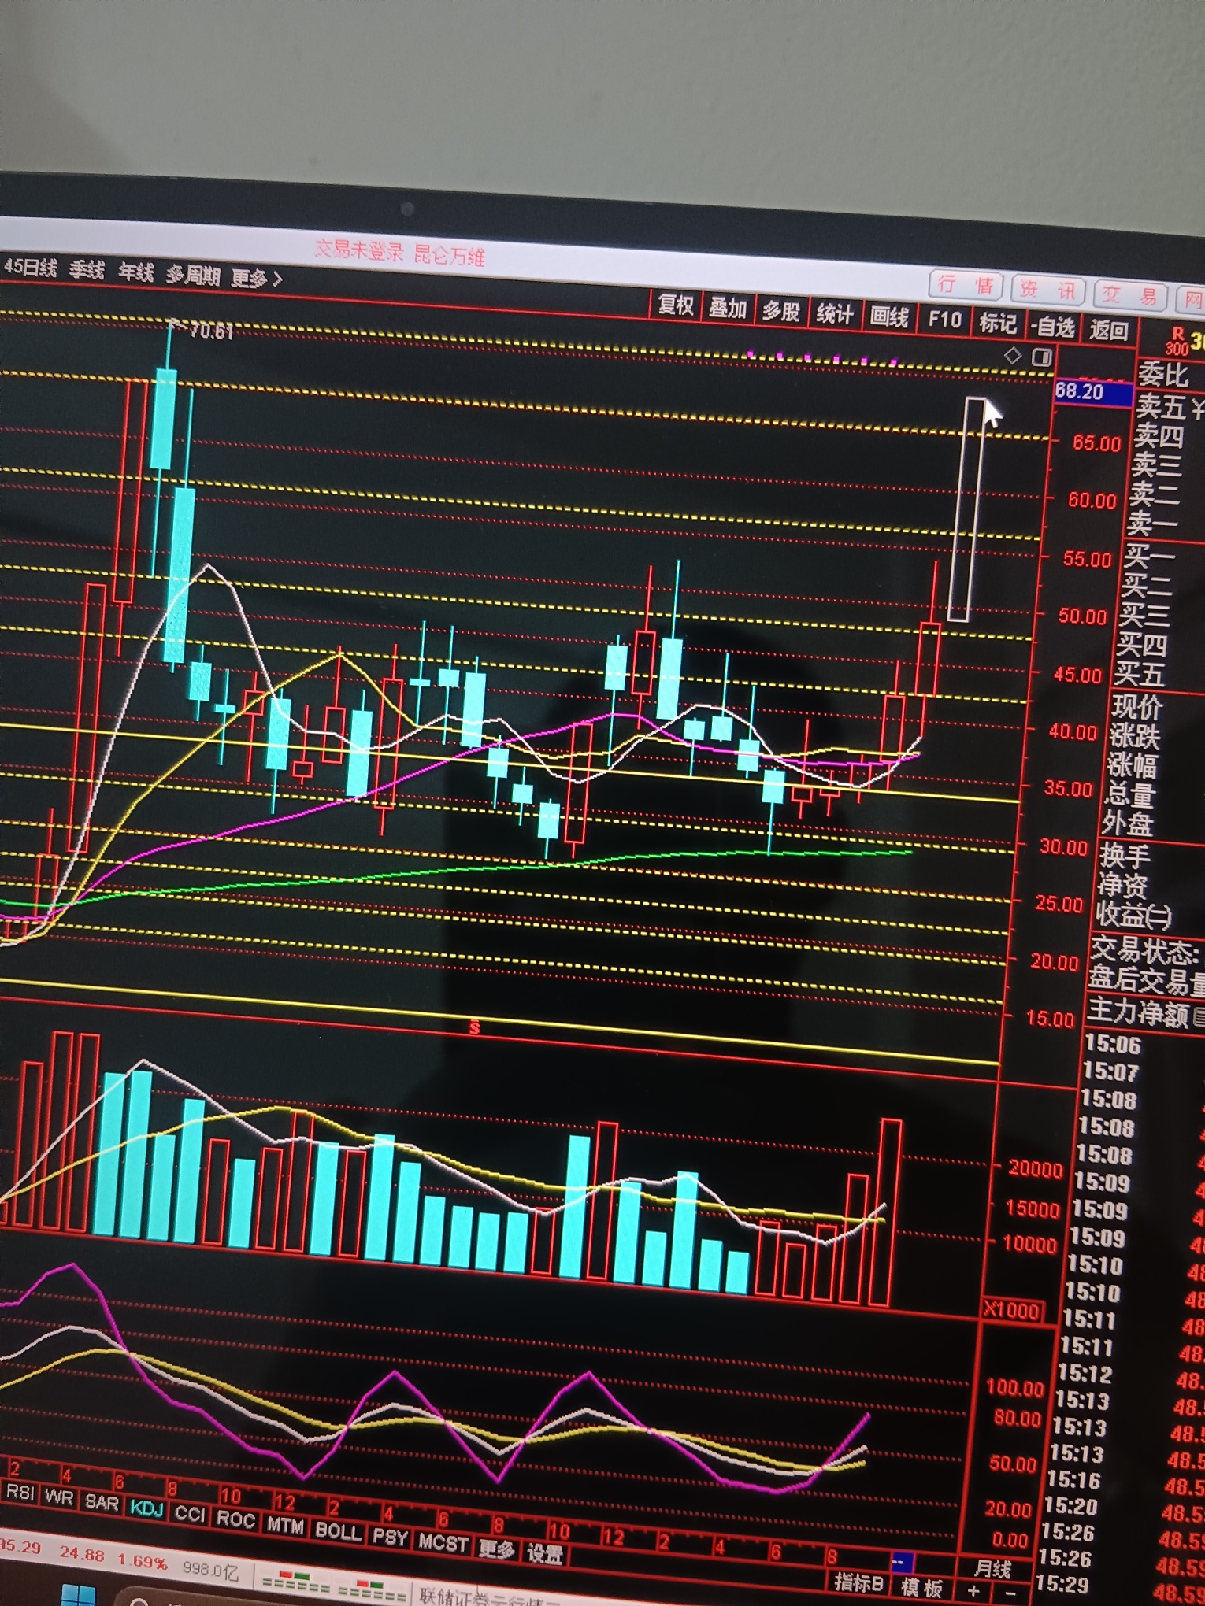Click the -自选 remove from watchlist button
This screenshot has width=1205, height=1606.
[x=1054, y=325]
